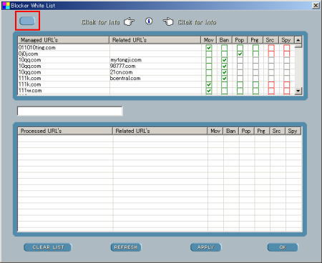322x263 pixels.
Task: Check Mov for 0j0j.com
Action: tap(209, 54)
